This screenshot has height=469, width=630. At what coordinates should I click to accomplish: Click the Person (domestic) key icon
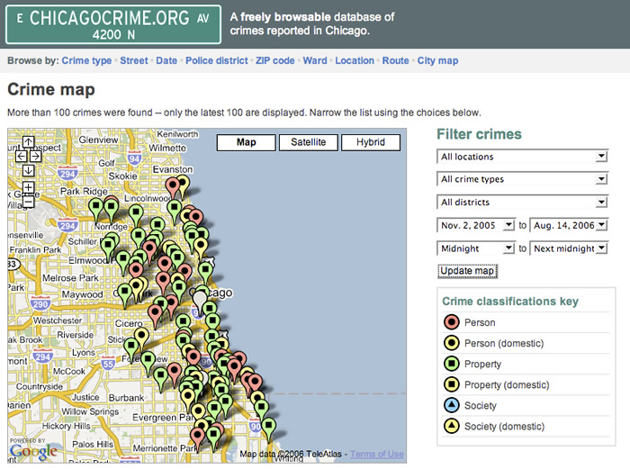click(451, 343)
